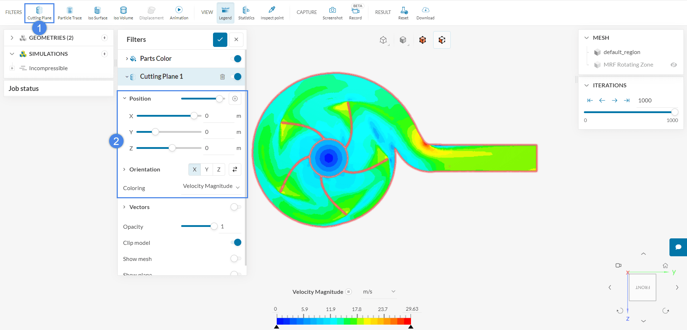The height and width of the screenshot is (330, 687).
Task: Activate the Inspect point tool
Action: pos(272,13)
